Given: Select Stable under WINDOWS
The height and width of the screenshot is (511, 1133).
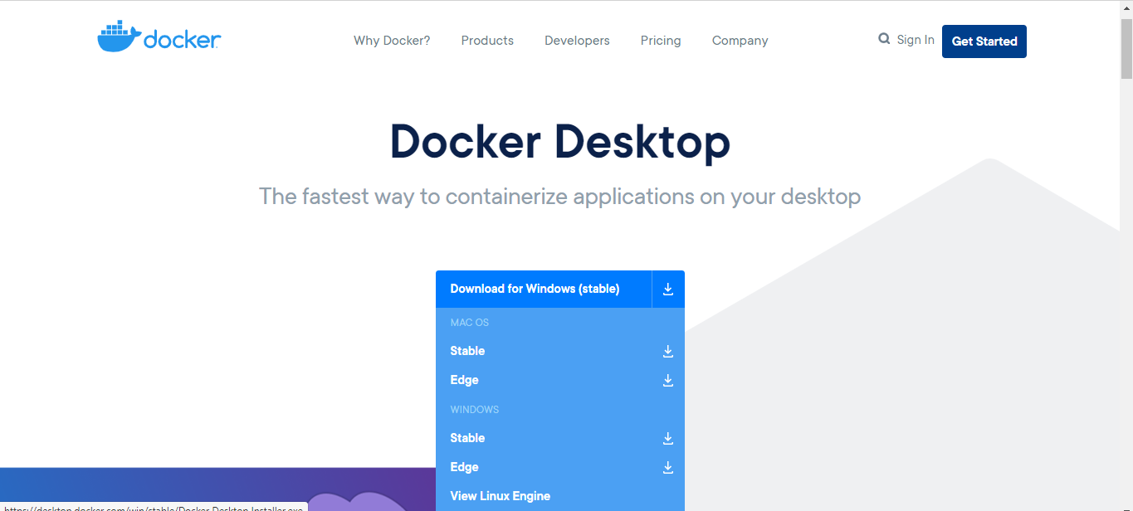Looking at the screenshot, I should coord(467,438).
